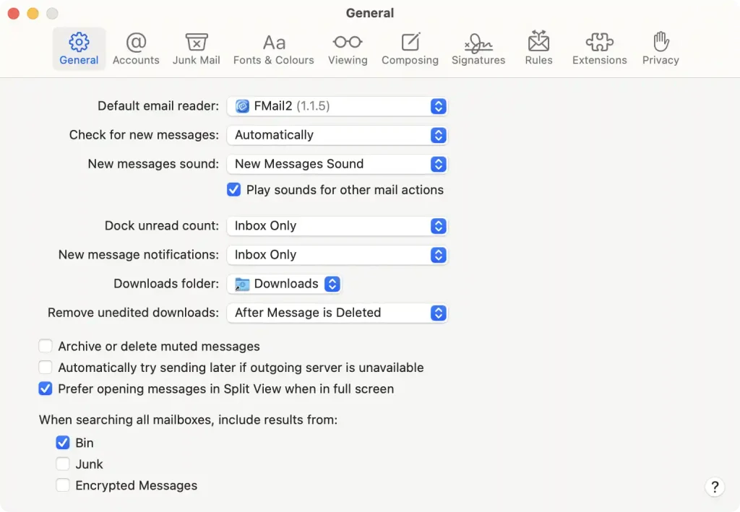
Task: Include Junk in mailbox search results
Action: (63, 464)
